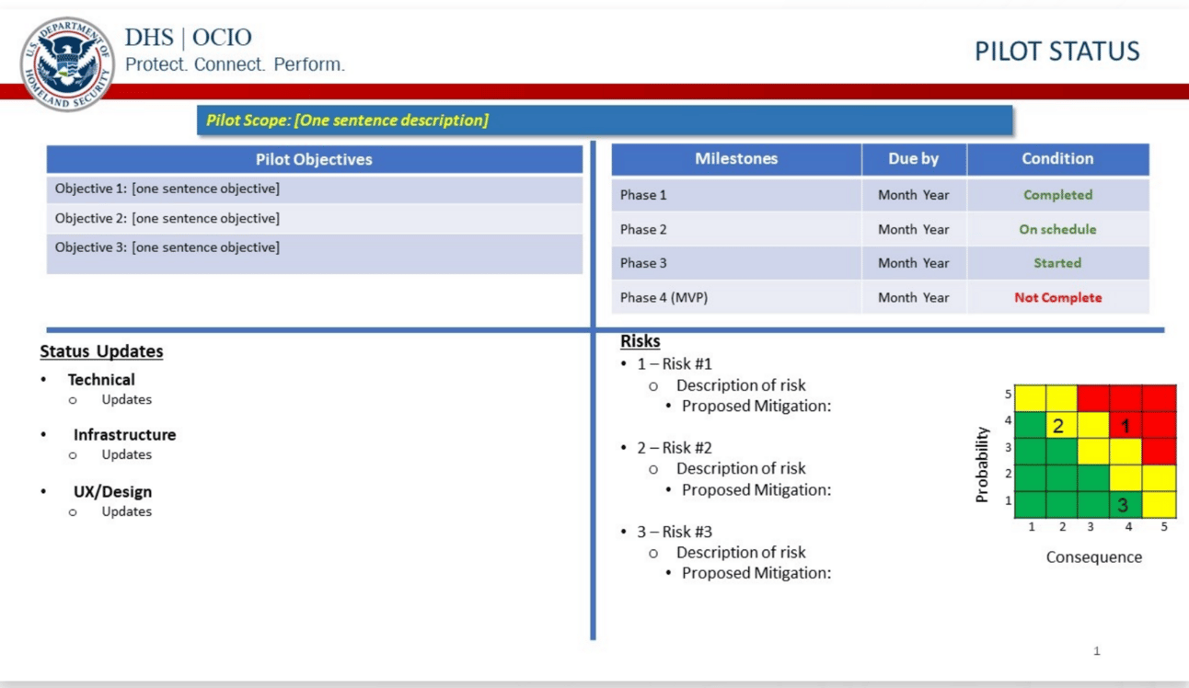Image resolution: width=1189 pixels, height=688 pixels.
Task: Click the "Infrastructure" bullet heading
Action: click(124, 435)
